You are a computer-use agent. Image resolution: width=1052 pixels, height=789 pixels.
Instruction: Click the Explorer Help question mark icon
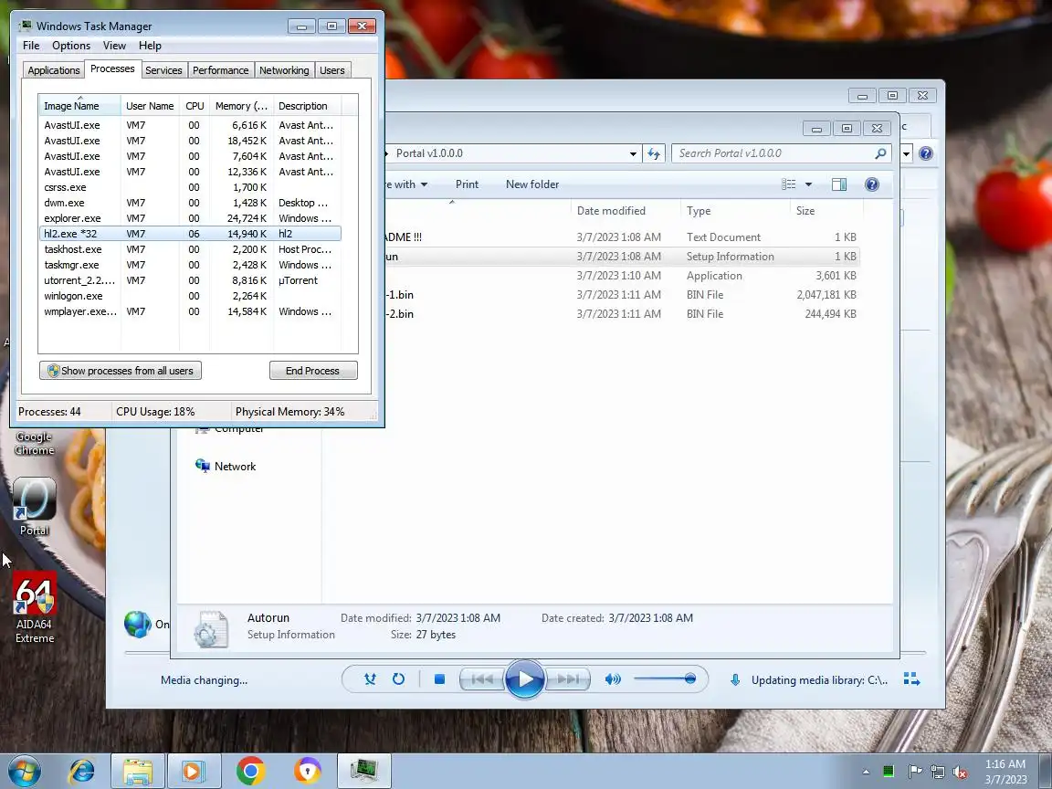[x=871, y=184]
